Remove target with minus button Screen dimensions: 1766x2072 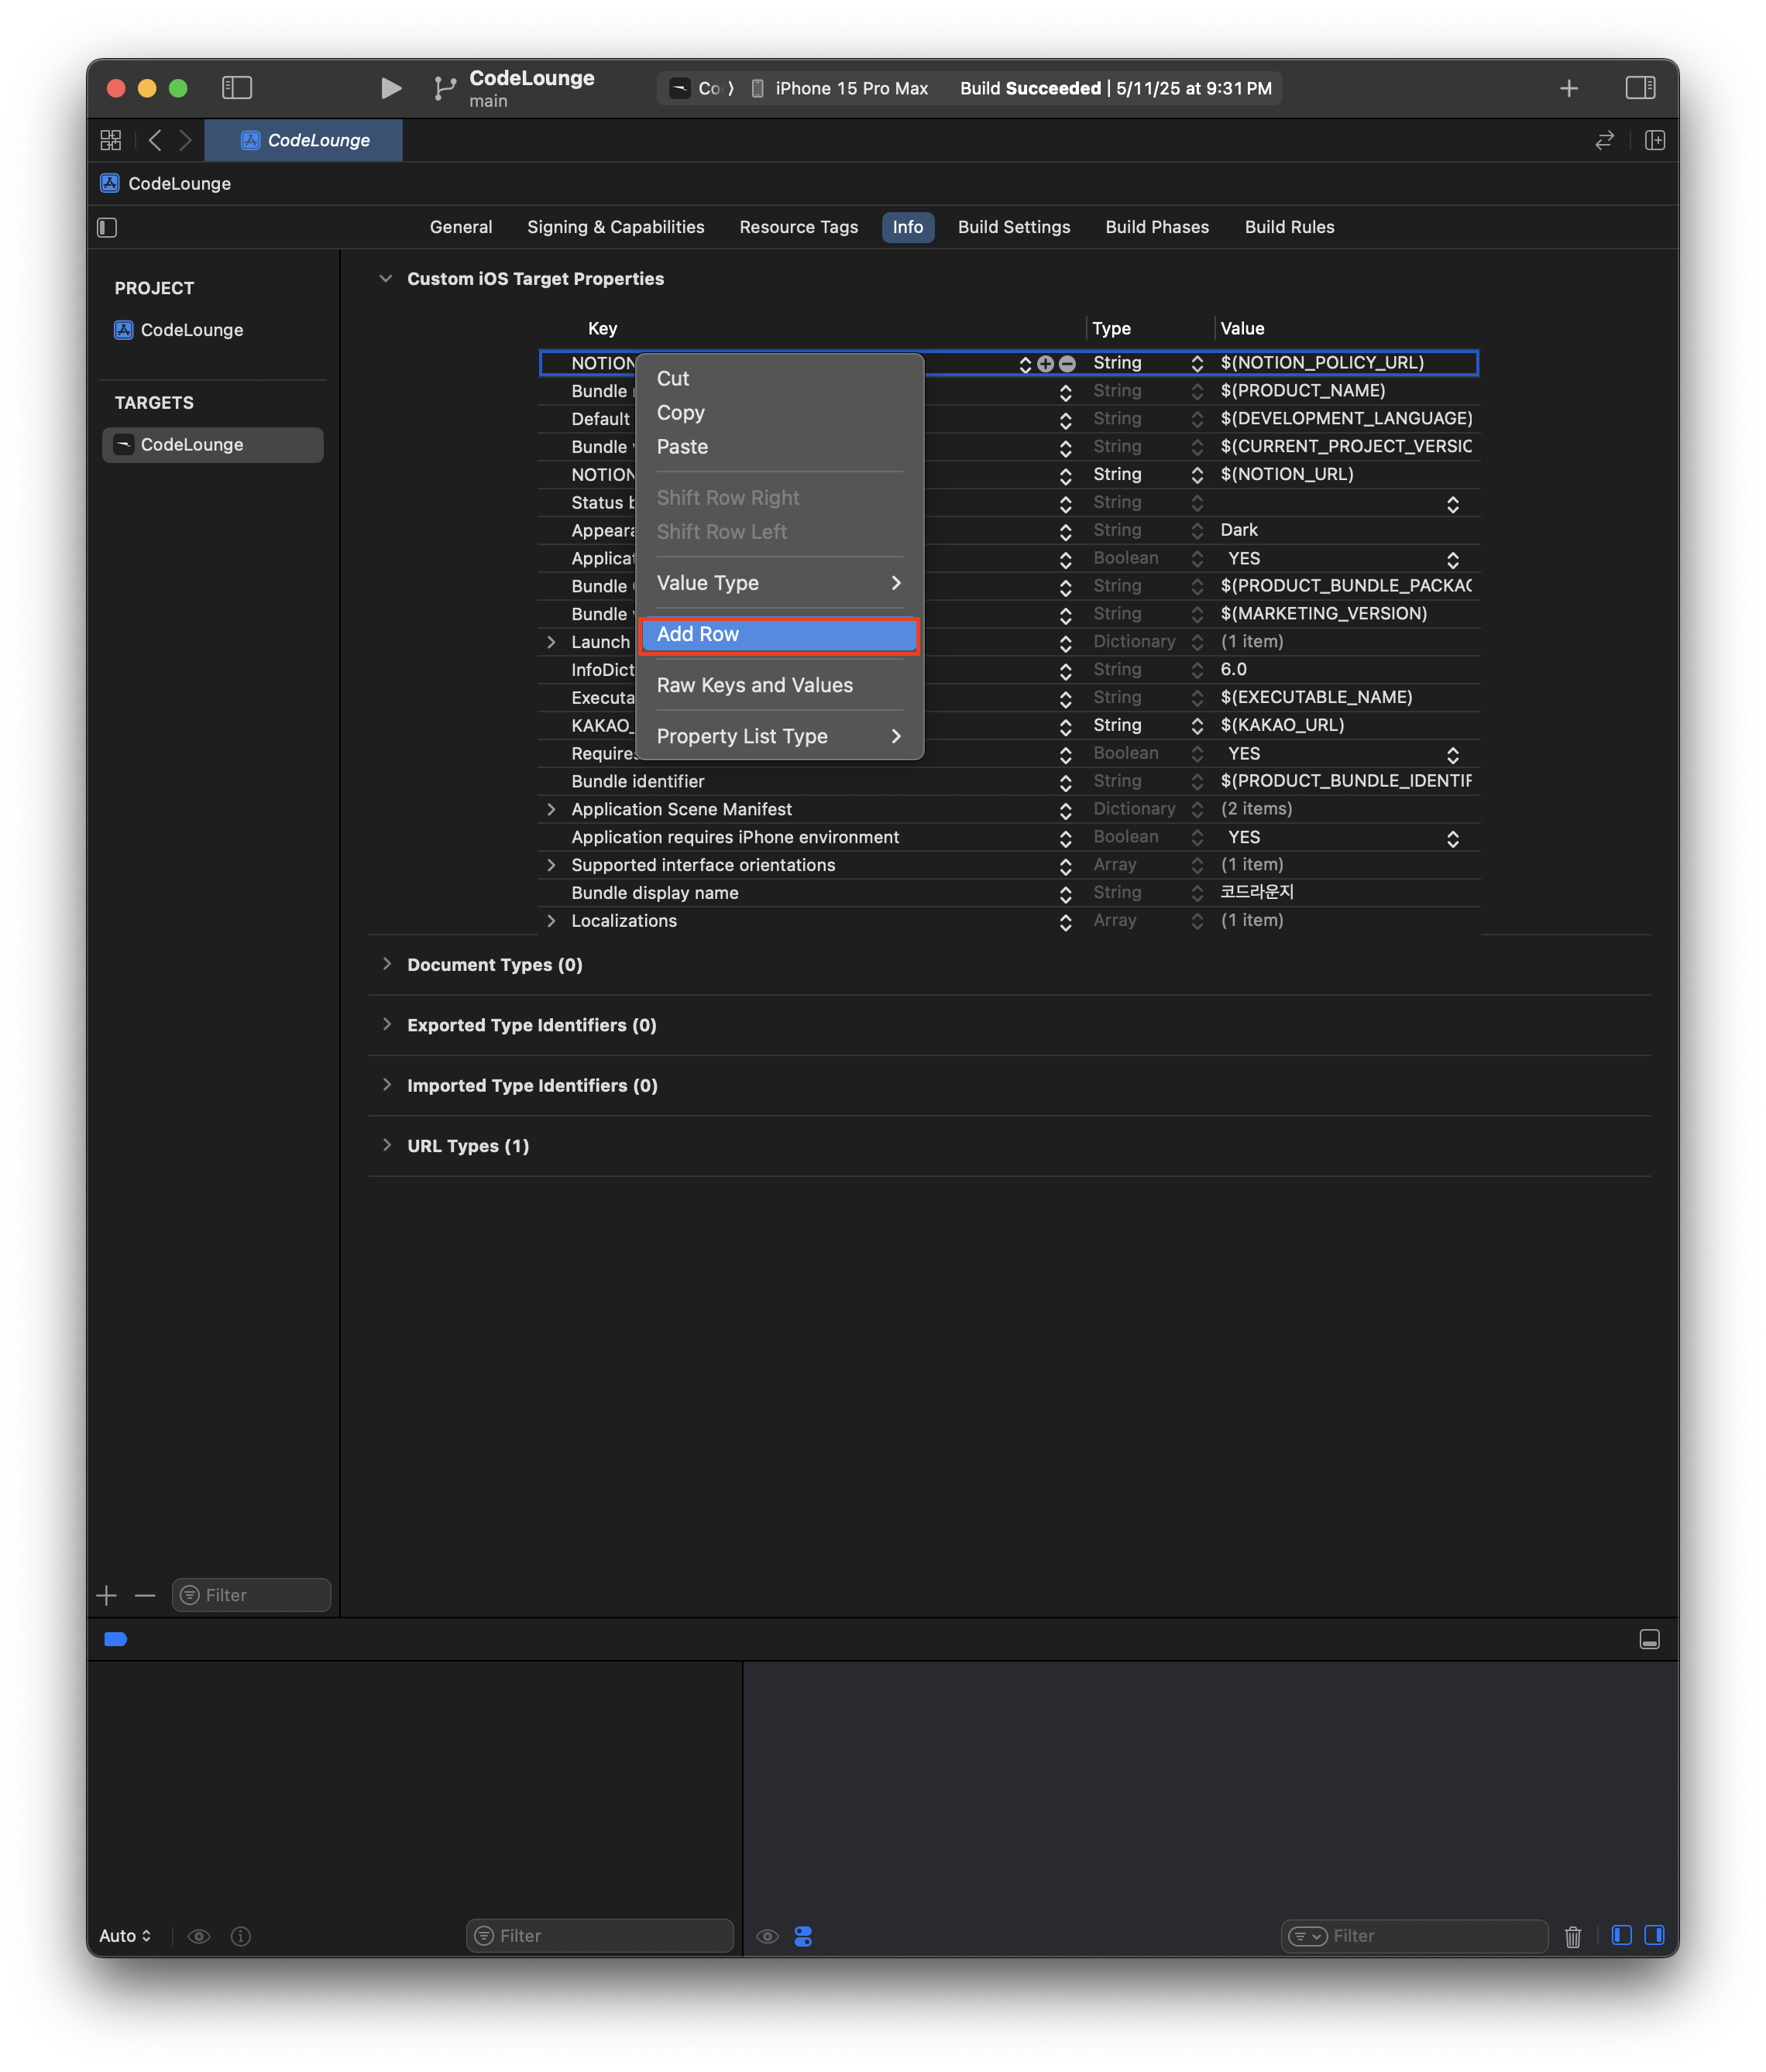click(144, 1595)
